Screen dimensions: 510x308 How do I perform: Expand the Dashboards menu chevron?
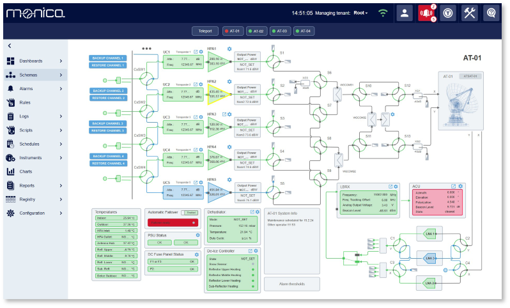(x=61, y=61)
